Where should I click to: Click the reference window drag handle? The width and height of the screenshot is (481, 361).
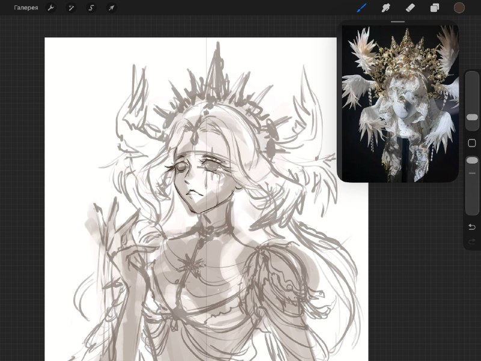tap(398, 22)
